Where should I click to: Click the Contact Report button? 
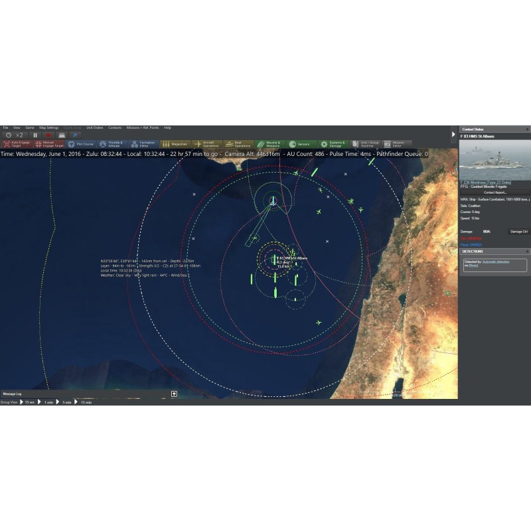pyautogui.click(x=494, y=192)
